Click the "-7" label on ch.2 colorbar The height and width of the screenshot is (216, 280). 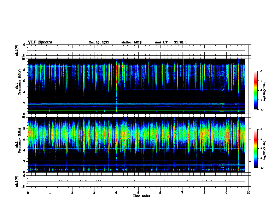[261, 139]
